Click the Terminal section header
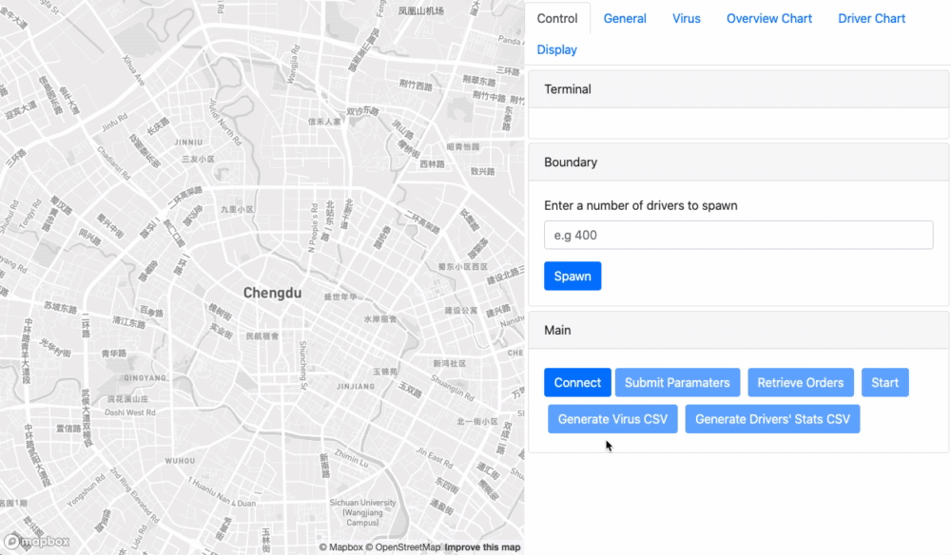The height and width of the screenshot is (555, 951). [x=738, y=89]
